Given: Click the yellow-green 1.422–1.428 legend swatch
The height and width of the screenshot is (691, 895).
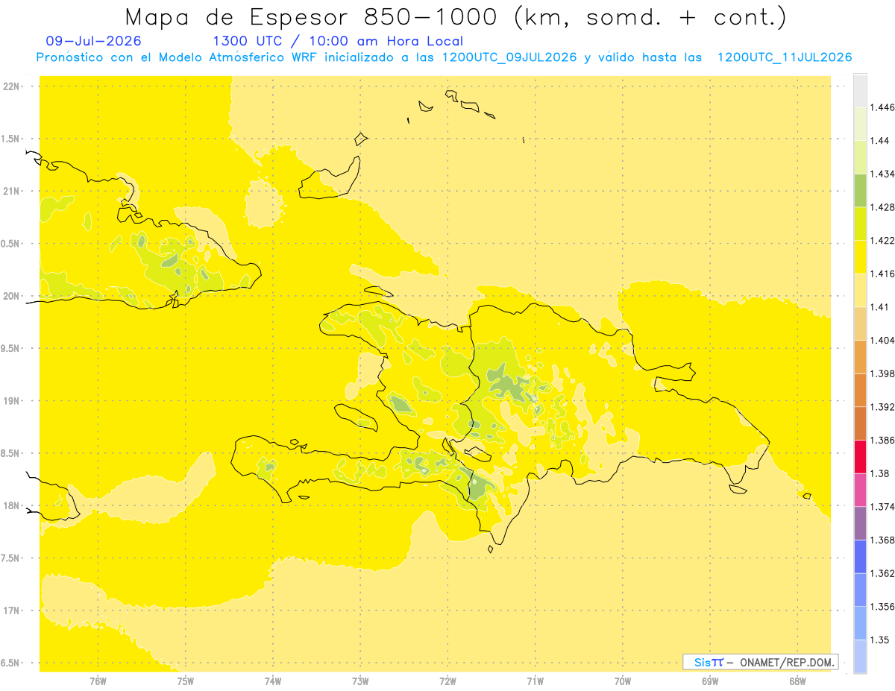Looking at the screenshot, I should tap(860, 224).
